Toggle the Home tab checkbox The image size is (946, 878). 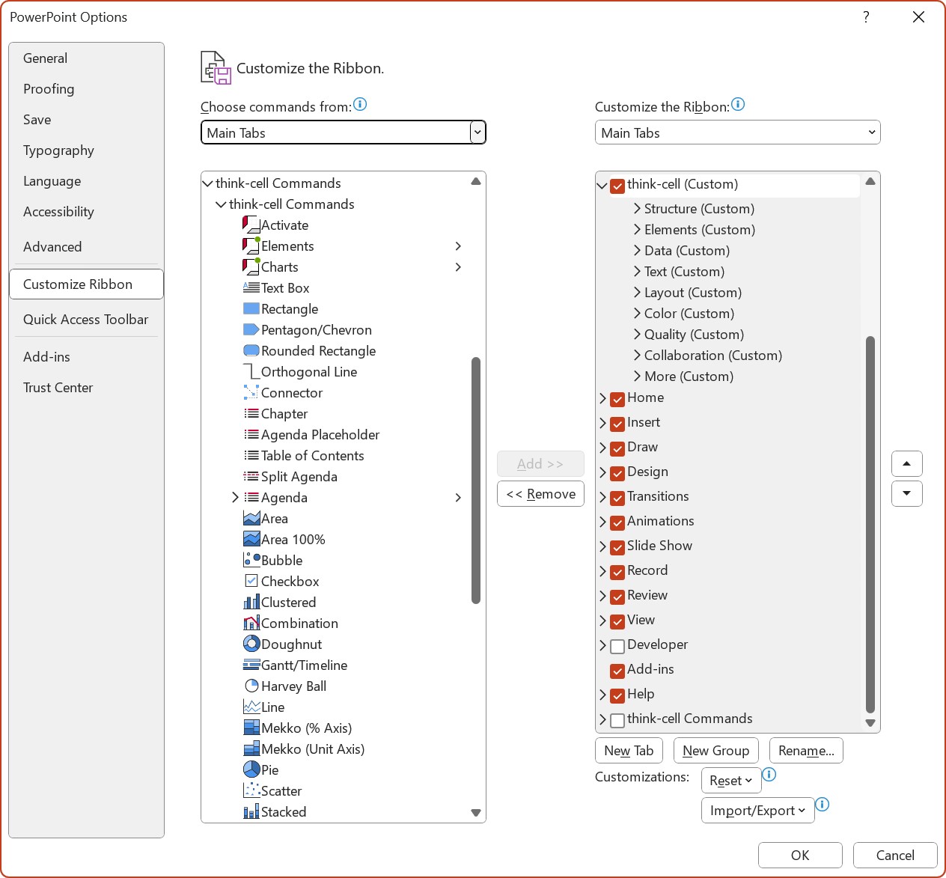click(617, 399)
